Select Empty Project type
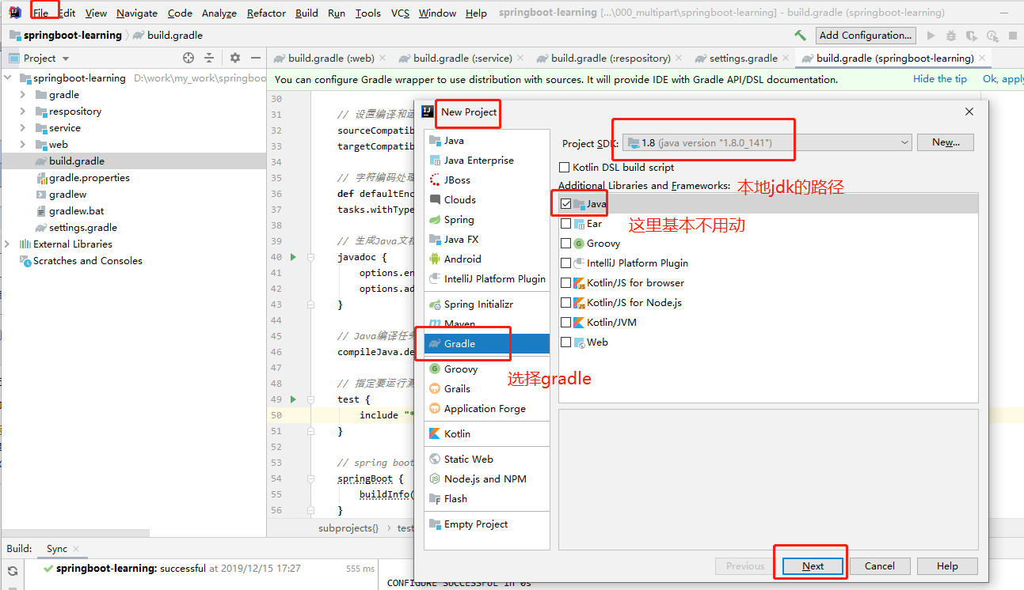Screen dimensions: 1024x590 pos(487,524)
